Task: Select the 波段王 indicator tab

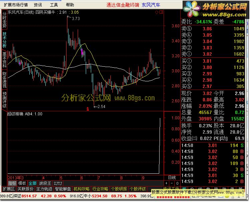Action: tap(45, 183)
